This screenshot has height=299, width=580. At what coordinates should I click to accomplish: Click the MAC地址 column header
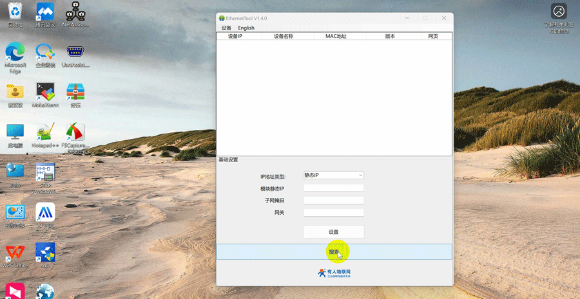click(x=336, y=37)
